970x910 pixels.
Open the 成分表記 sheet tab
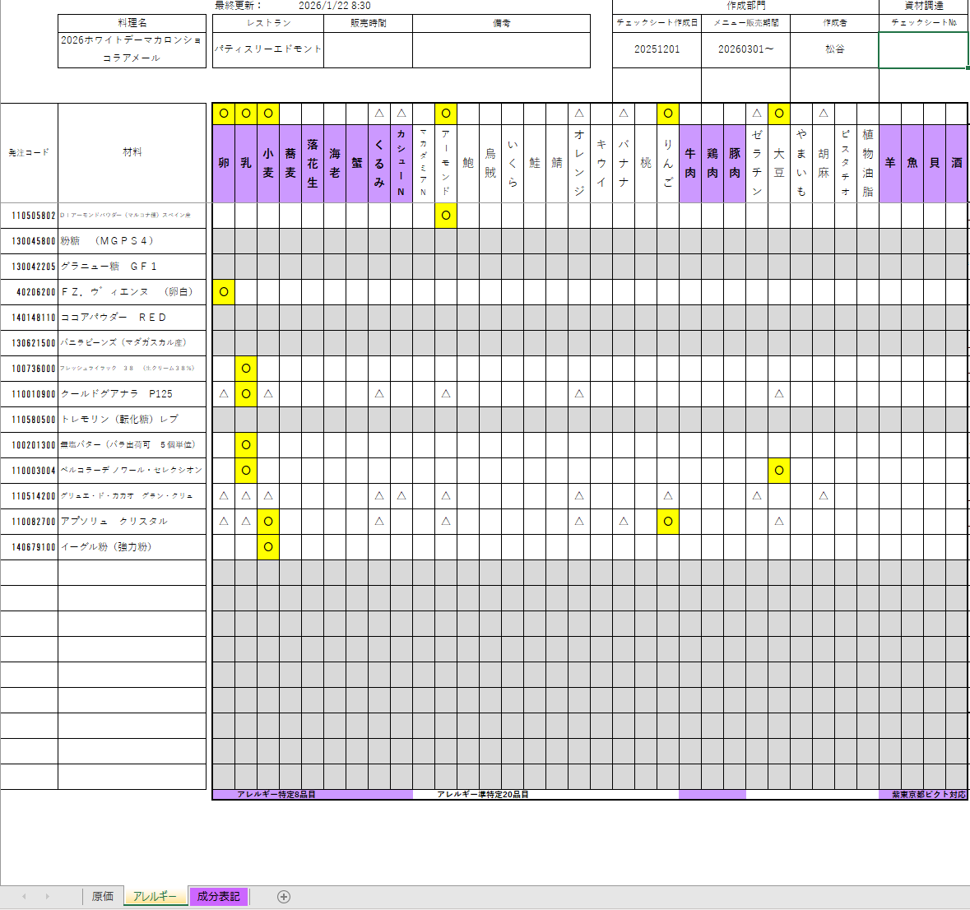218,897
